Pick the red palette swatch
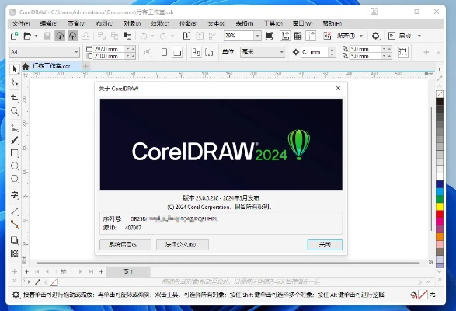 coord(440,214)
